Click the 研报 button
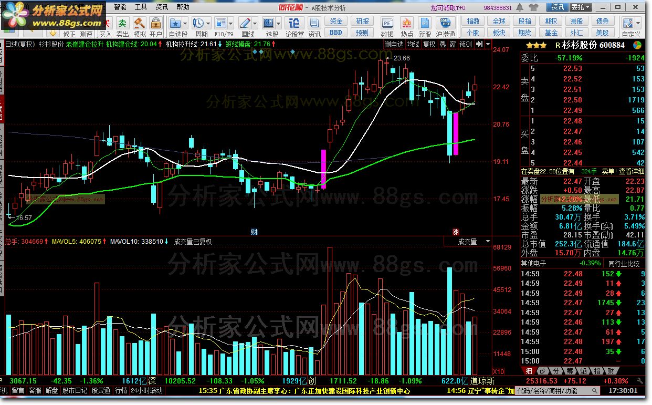The image size is (652, 405). (x=362, y=22)
